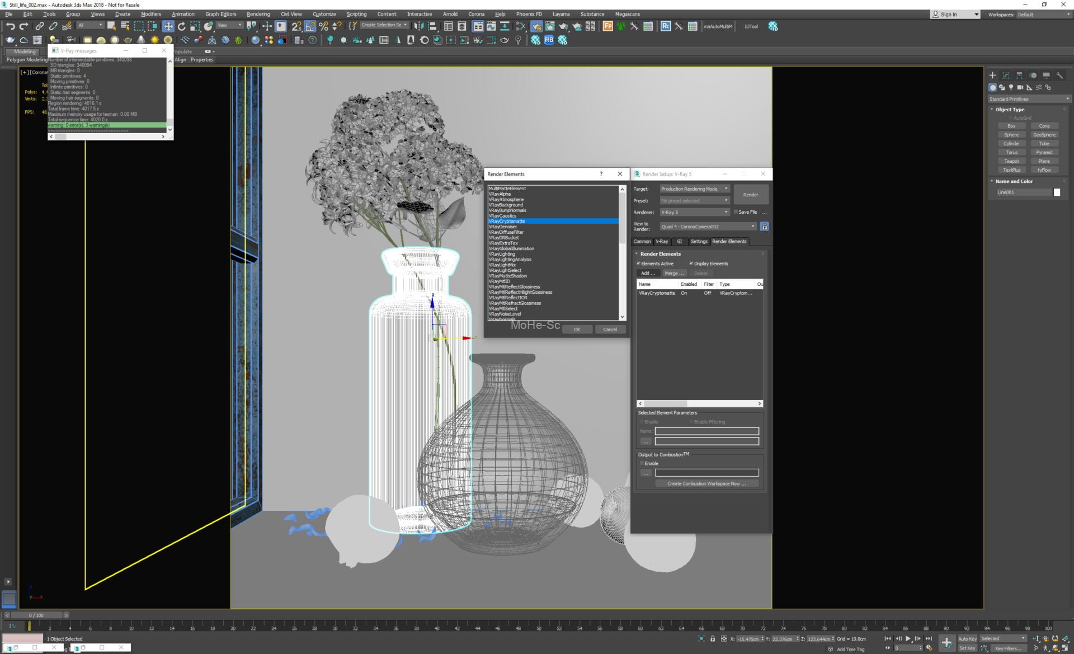Image resolution: width=1074 pixels, height=654 pixels.
Task: Expand the Production Rendering Mode dropdown
Action: click(x=694, y=189)
